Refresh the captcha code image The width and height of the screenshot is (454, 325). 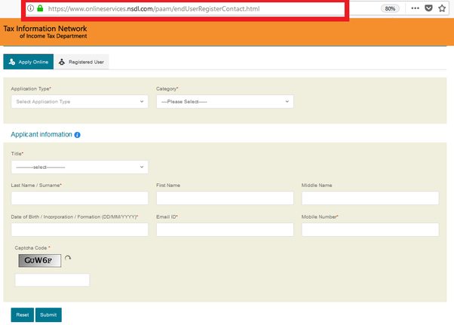click(68, 259)
